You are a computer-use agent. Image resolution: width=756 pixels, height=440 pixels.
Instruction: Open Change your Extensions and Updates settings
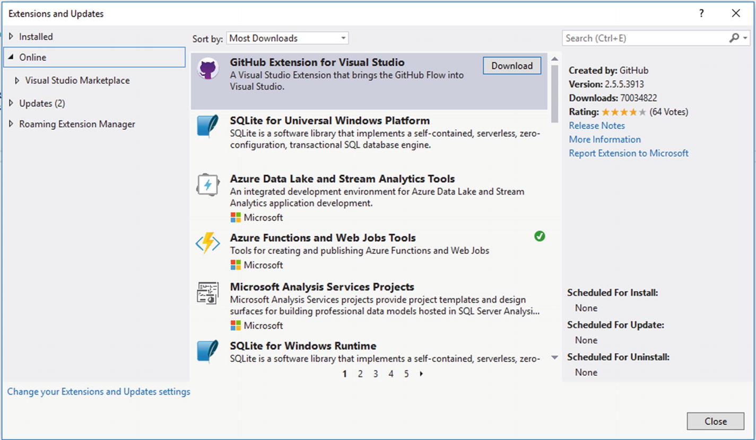coord(99,392)
